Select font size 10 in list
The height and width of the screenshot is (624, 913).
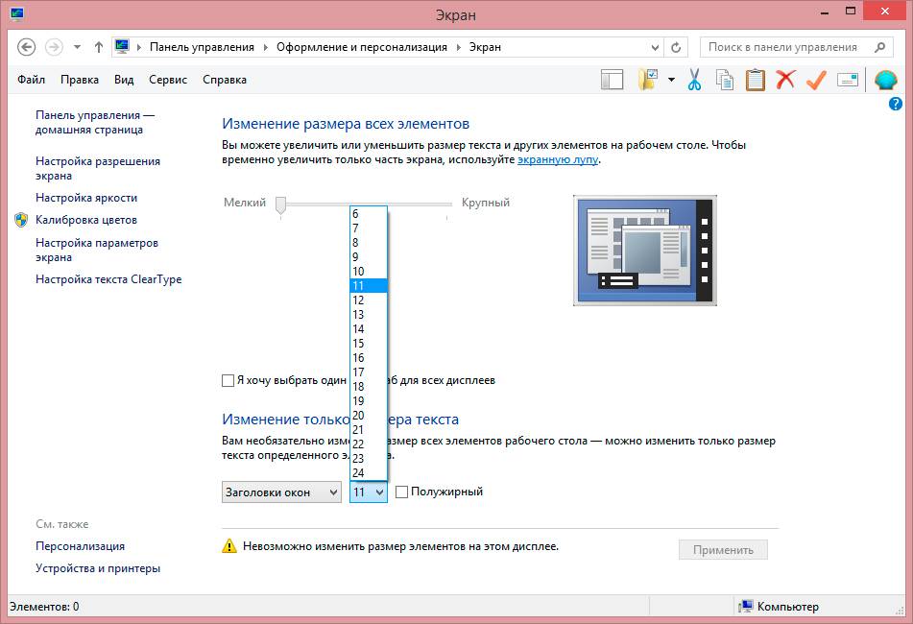tap(368, 272)
